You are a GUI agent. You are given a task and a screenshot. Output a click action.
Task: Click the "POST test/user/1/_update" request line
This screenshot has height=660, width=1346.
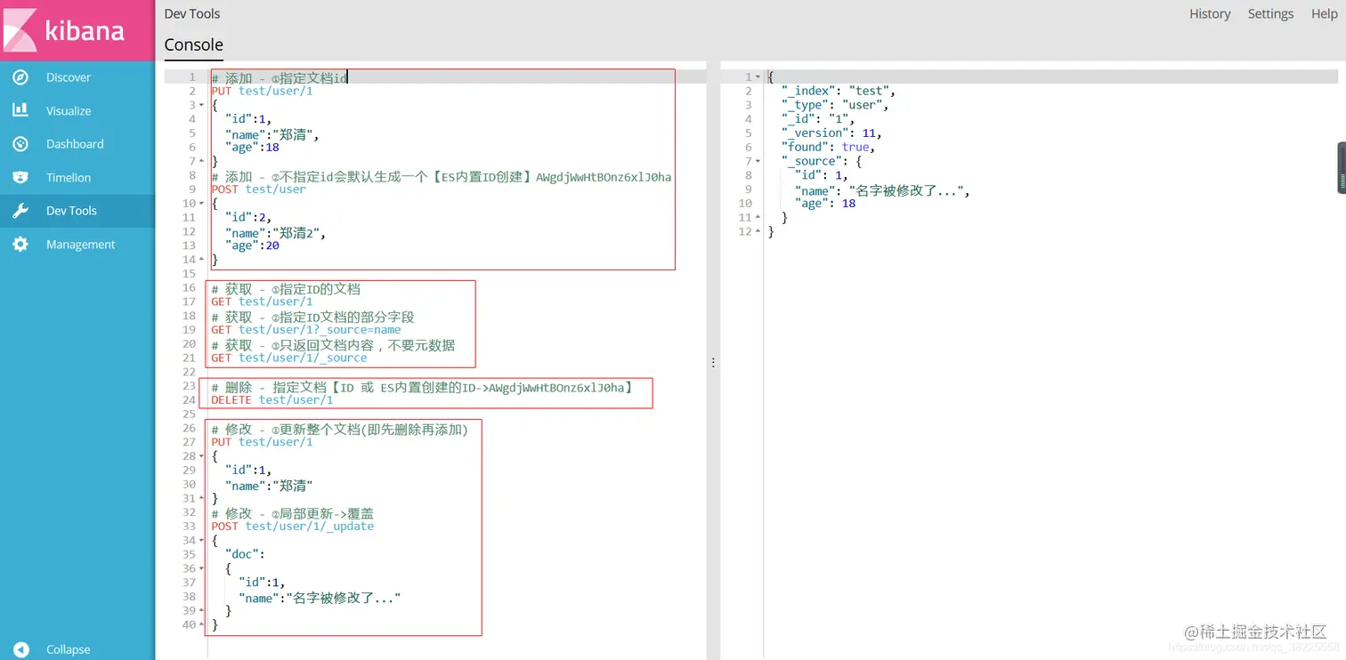pyautogui.click(x=293, y=527)
